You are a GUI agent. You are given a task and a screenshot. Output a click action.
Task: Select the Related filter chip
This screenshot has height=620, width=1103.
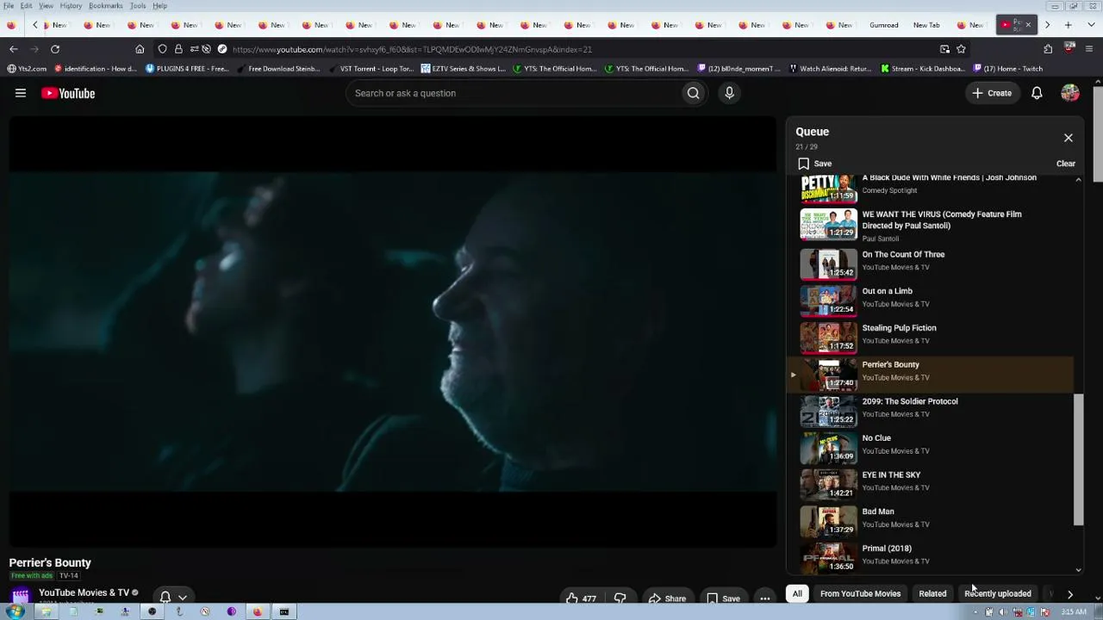point(932,593)
